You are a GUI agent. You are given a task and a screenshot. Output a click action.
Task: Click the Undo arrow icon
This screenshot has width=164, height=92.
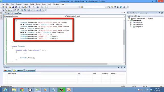click(29, 7)
